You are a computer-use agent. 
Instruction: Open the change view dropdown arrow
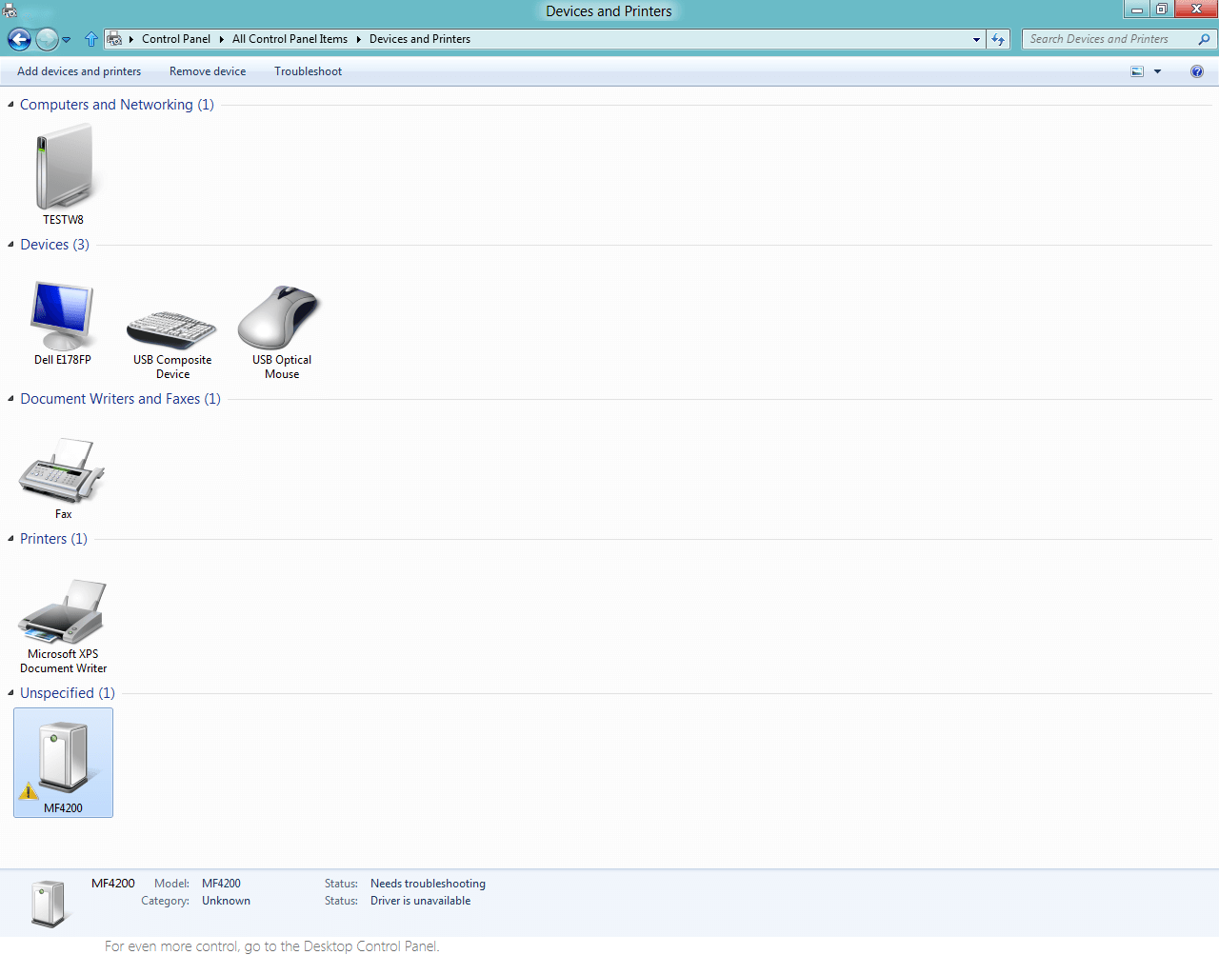[1157, 71]
